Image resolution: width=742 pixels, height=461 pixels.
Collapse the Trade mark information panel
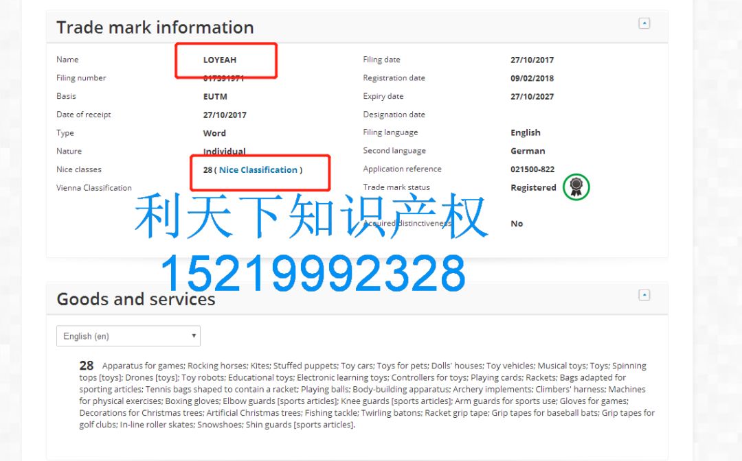644,23
